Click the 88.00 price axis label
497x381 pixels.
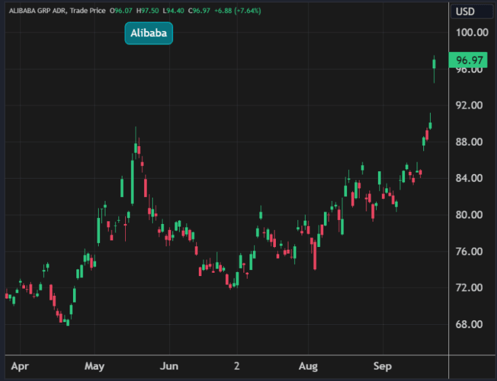469,142
